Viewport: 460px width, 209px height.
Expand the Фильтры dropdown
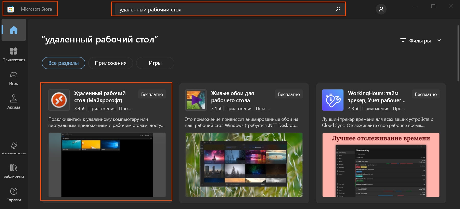[x=420, y=41]
